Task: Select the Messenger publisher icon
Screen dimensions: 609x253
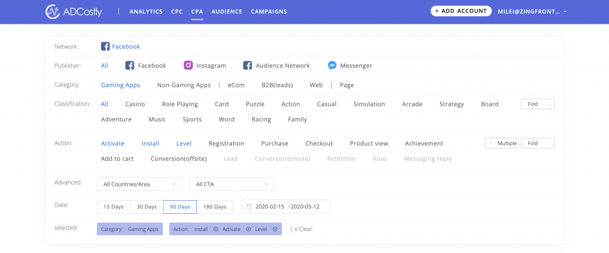Action: [x=332, y=65]
